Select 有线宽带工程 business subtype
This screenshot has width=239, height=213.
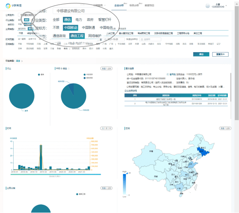point(144,33)
